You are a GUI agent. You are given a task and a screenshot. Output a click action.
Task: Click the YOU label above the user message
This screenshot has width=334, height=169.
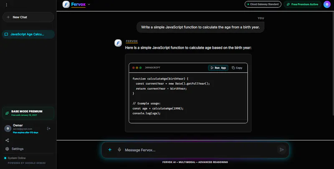[x=261, y=18]
